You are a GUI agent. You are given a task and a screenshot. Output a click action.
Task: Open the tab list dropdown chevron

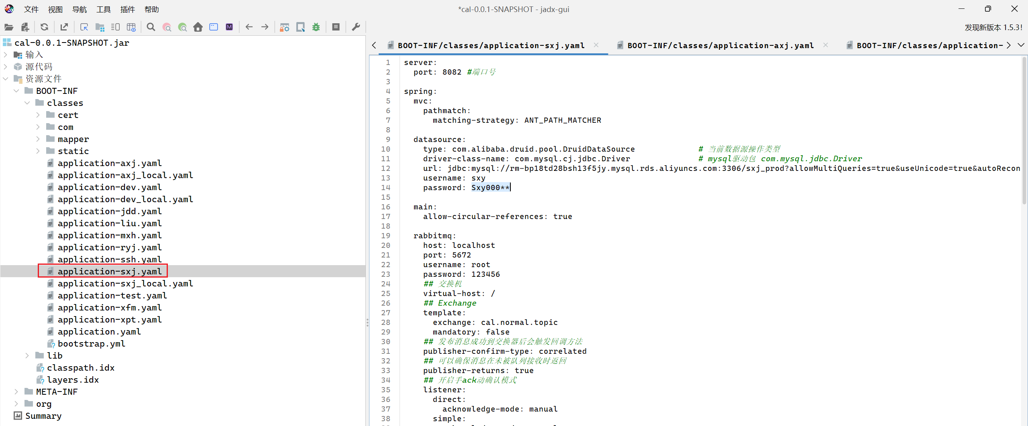[1021, 45]
